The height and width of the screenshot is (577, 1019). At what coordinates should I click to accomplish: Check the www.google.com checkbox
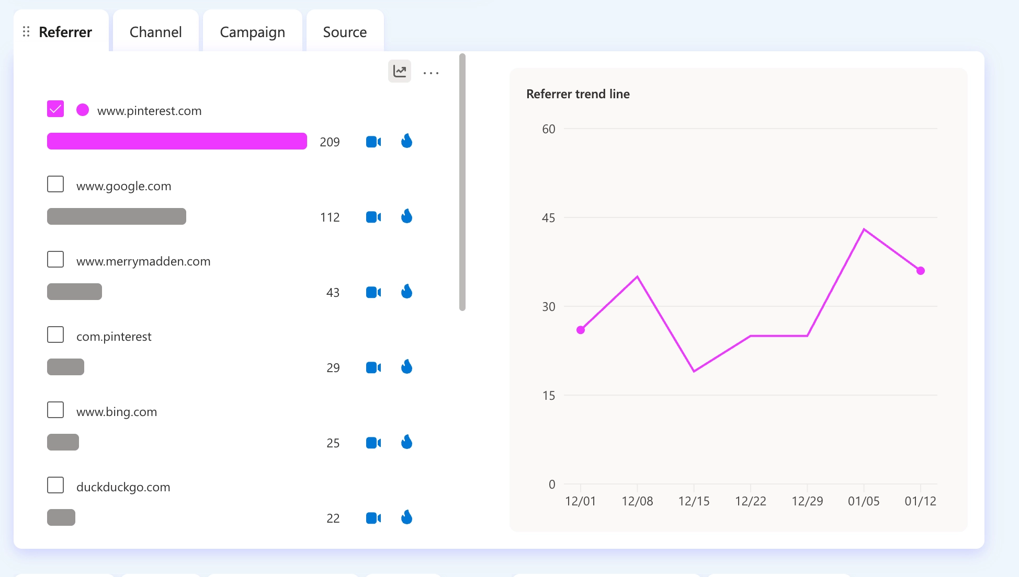point(55,184)
